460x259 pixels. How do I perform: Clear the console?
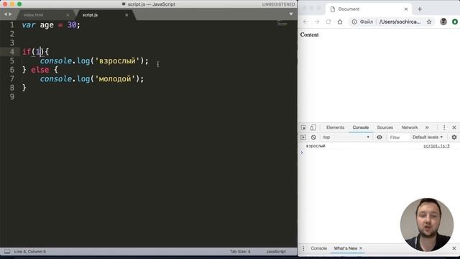pyautogui.click(x=313, y=137)
